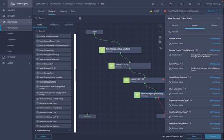The height and width of the screenshot is (140, 224).
Task: Click the Close button at bottom left
Action: click(x=43, y=136)
